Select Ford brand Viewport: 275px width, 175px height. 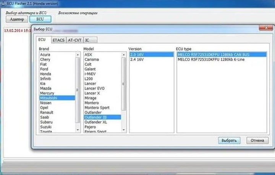tap(57, 69)
